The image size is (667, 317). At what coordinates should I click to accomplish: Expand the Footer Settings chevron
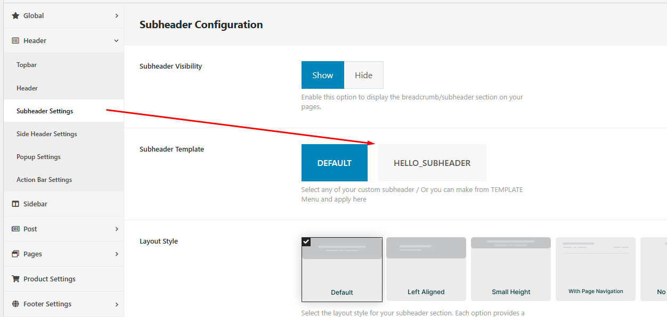pyautogui.click(x=116, y=304)
